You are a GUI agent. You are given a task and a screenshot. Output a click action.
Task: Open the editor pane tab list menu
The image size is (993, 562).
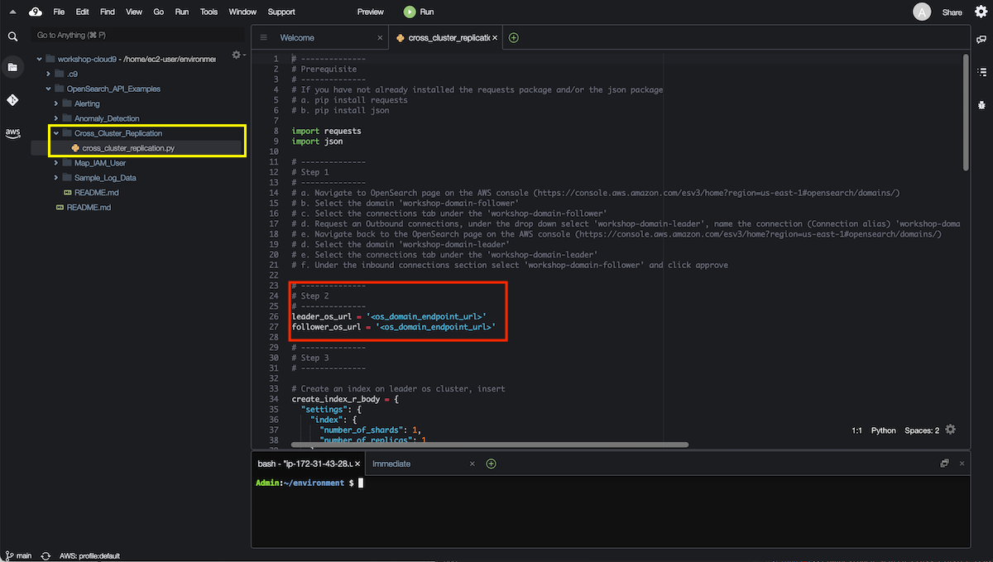264,37
